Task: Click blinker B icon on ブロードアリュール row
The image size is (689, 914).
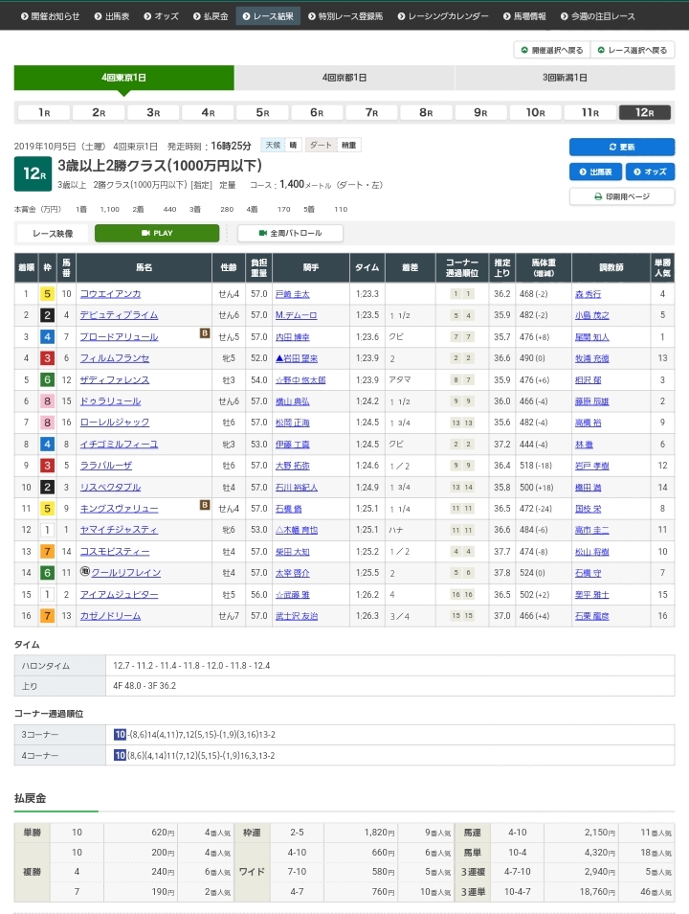Action: [x=205, y=332]
